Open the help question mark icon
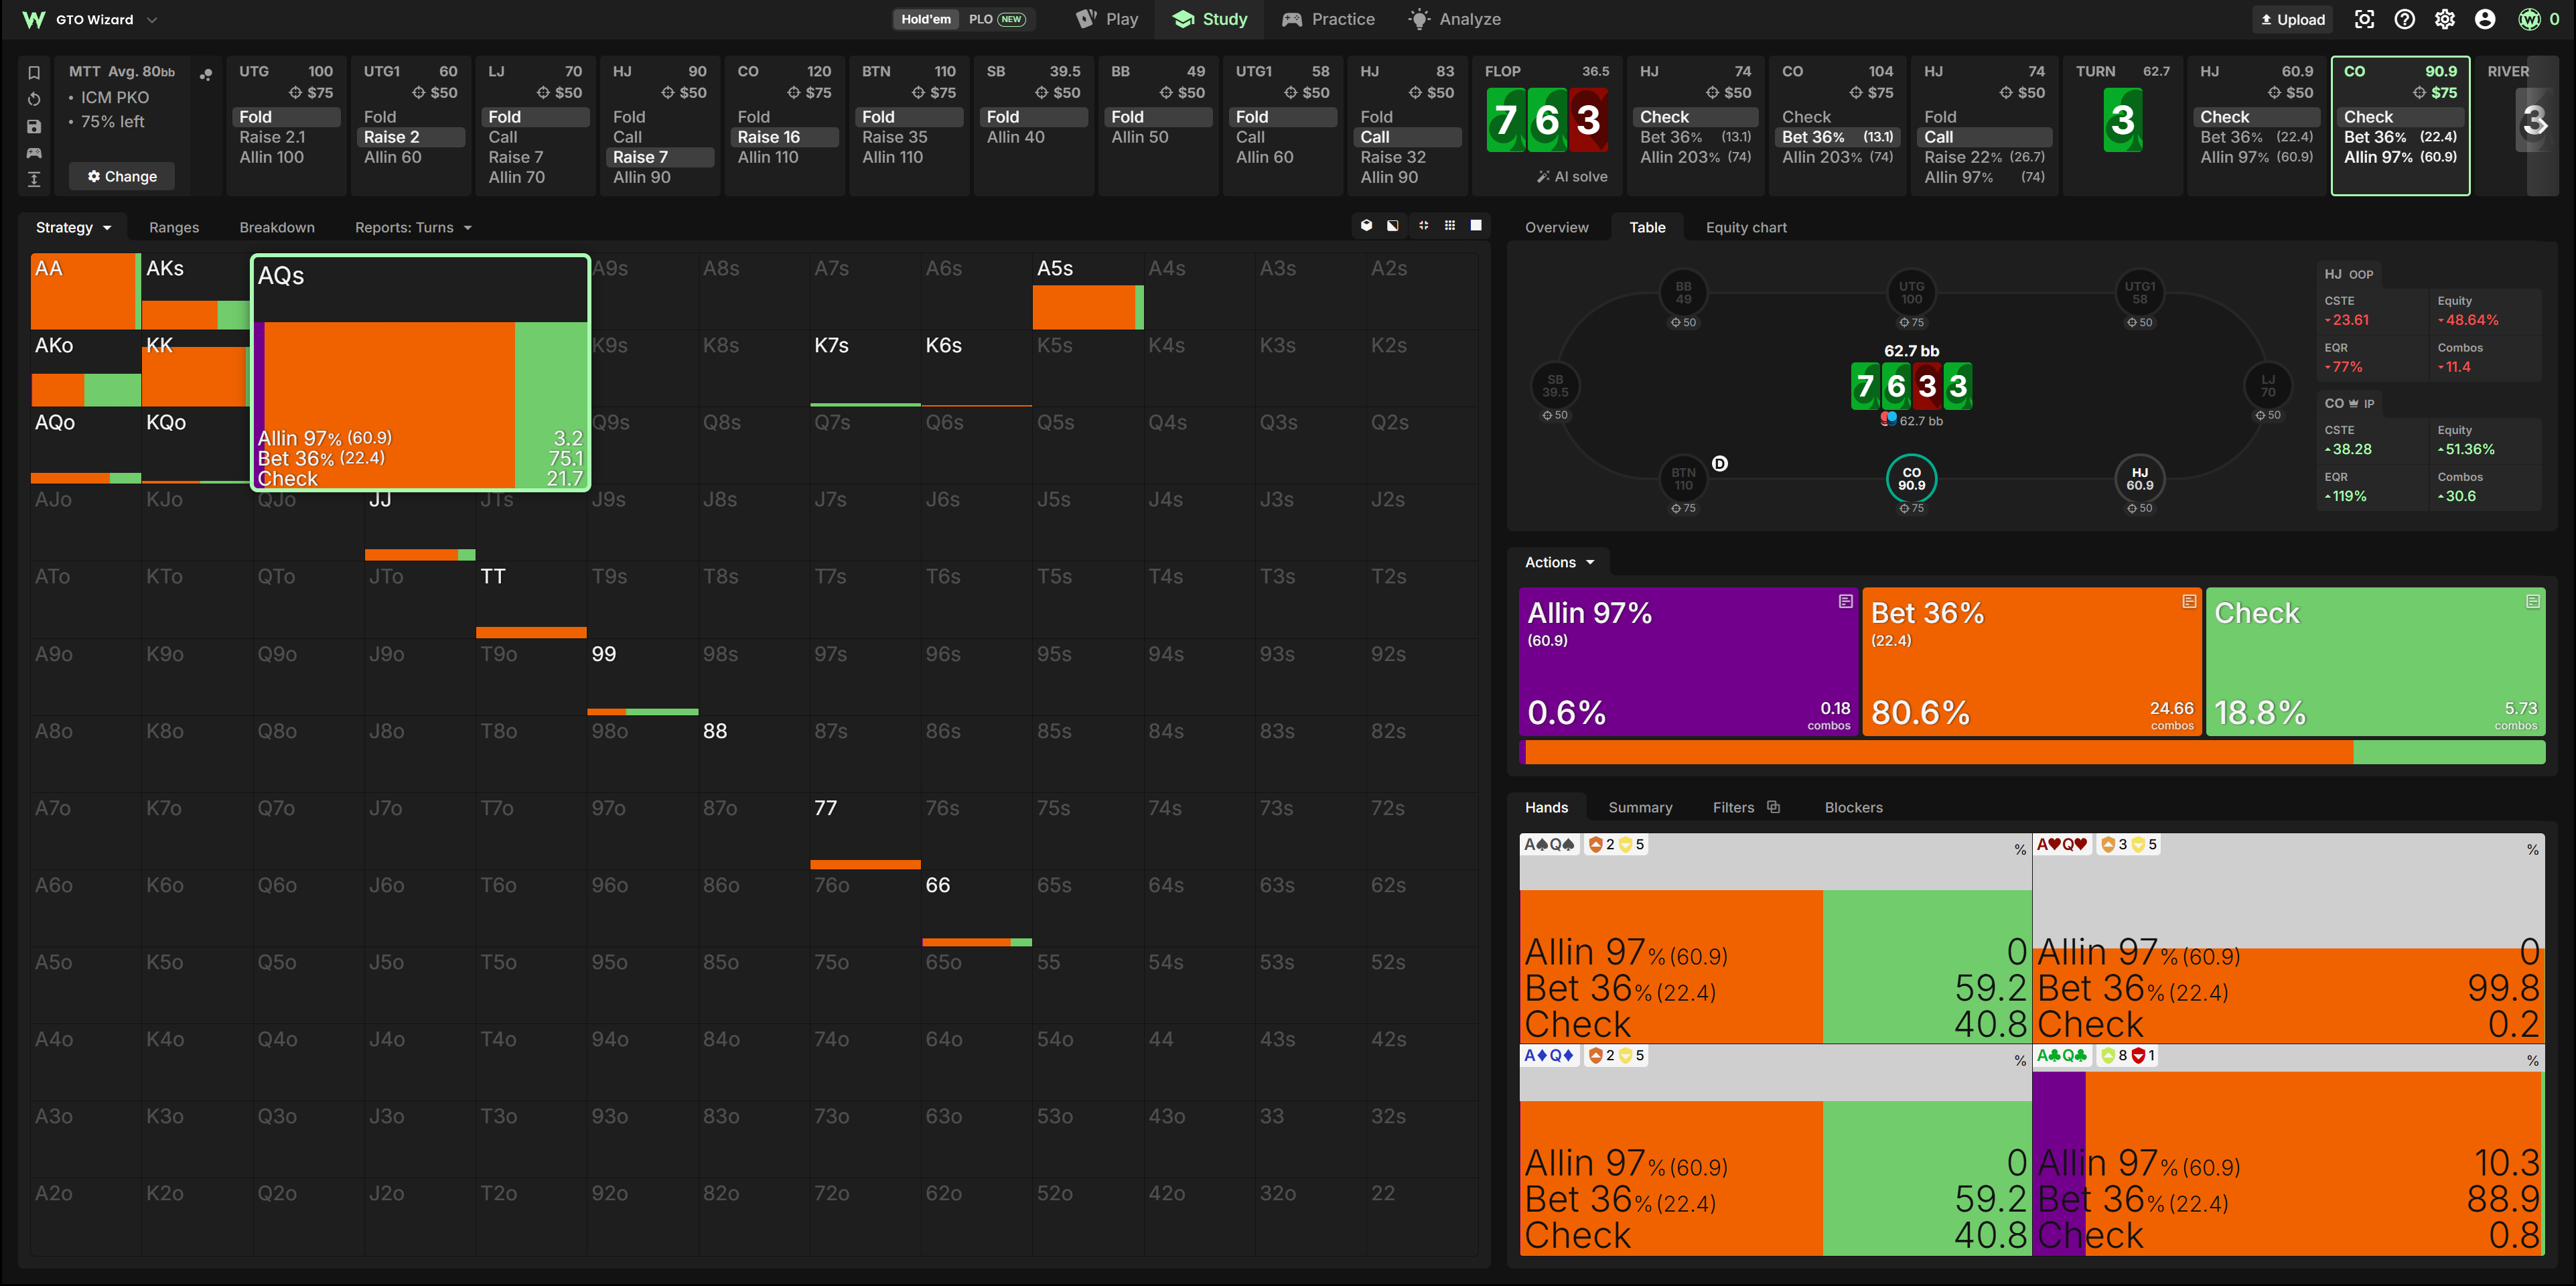The image size is (2576, 1286). pos(2405,19)
